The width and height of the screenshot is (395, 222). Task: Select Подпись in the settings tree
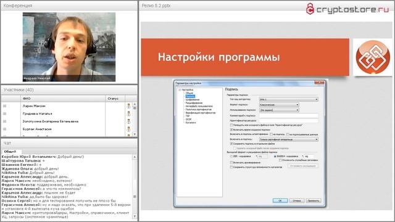coord(190,96)
